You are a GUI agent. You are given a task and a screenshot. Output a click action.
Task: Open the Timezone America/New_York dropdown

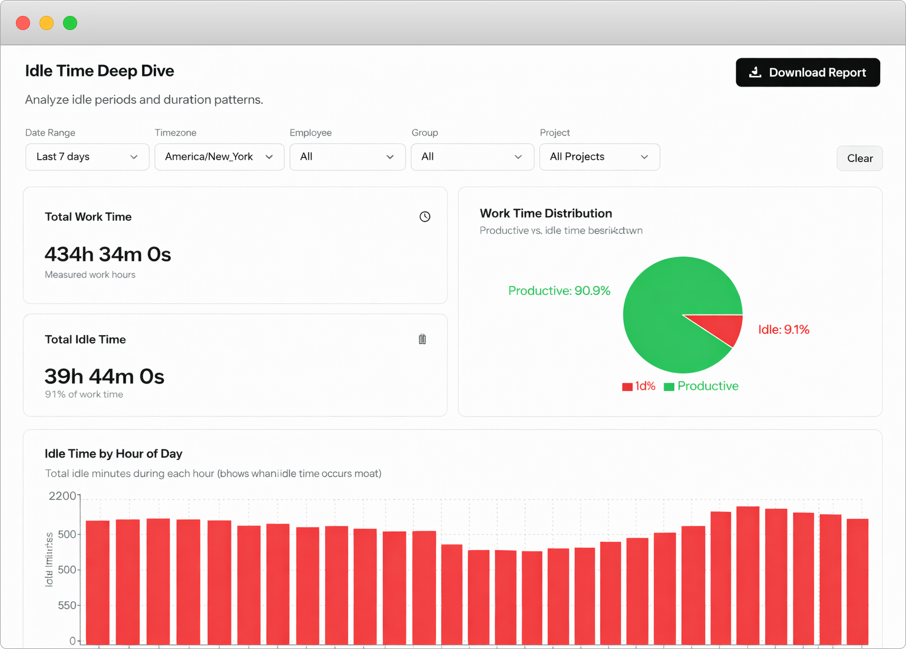coord(219,157)
